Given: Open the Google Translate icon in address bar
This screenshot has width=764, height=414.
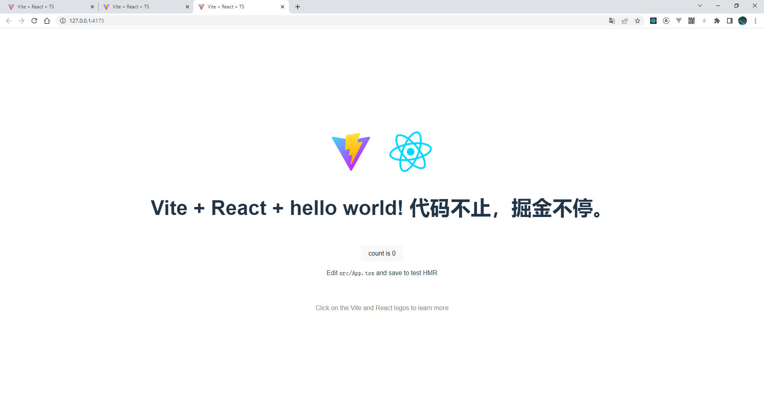Looking at the screenshot, I should [x=612, y=21].
